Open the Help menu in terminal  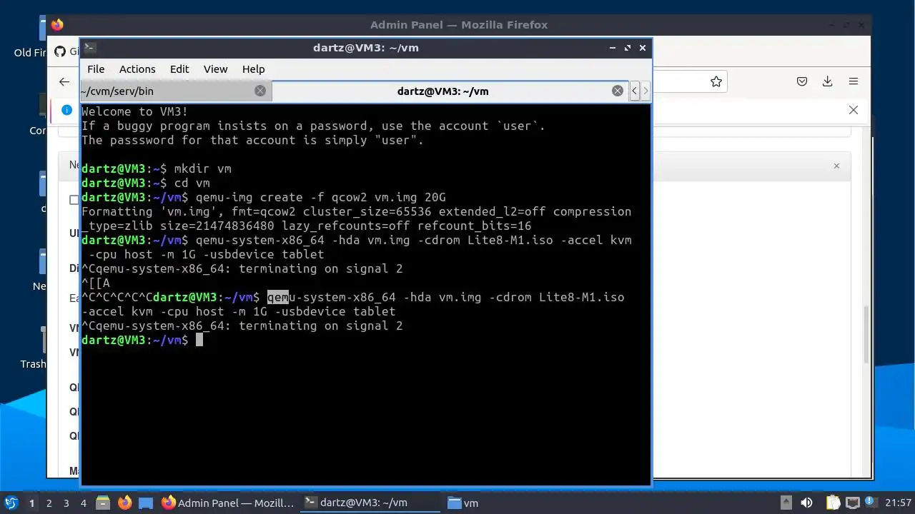(x=253, y=69)
